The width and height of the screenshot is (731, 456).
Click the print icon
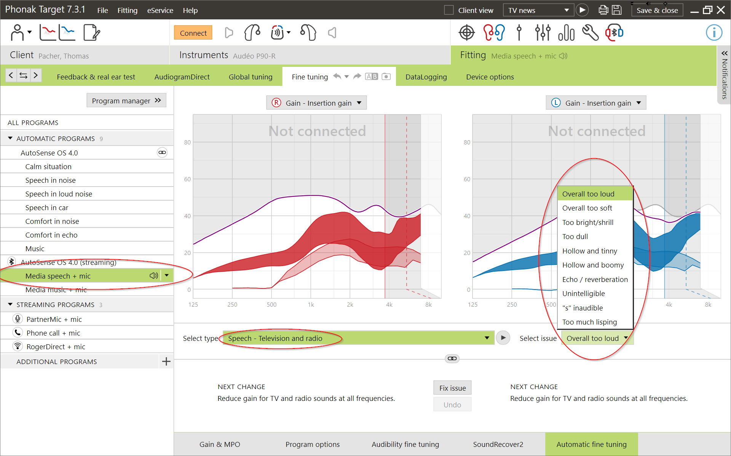(603, 10)
